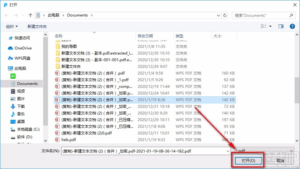
Task: Click folder icon of 我的导图
Action: coord(58,46)
